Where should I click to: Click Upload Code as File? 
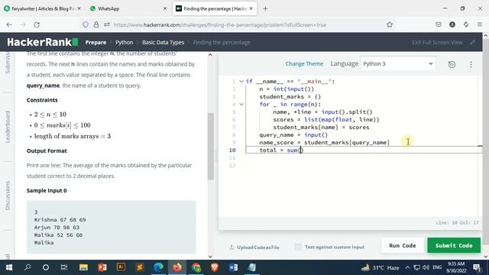254,247
